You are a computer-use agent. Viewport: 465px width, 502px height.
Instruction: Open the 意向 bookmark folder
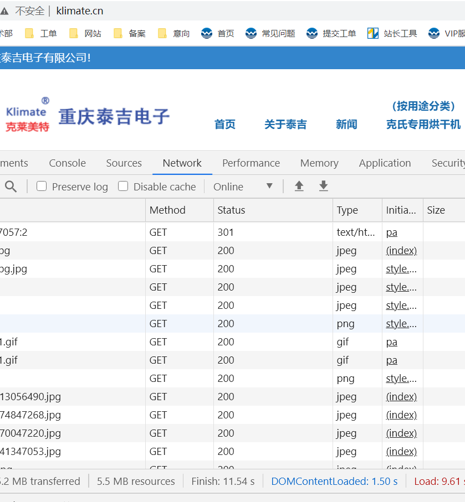(x=174, y=33)
